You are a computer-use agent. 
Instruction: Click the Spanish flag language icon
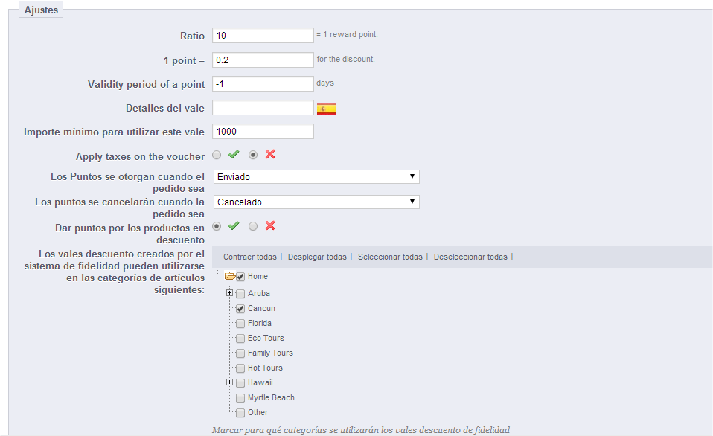pos(327,109)
